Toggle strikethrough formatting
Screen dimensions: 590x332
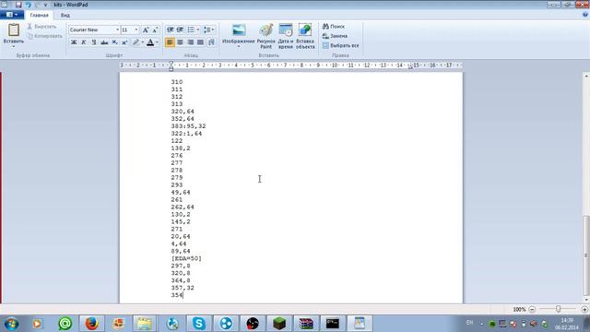[104, 42]
